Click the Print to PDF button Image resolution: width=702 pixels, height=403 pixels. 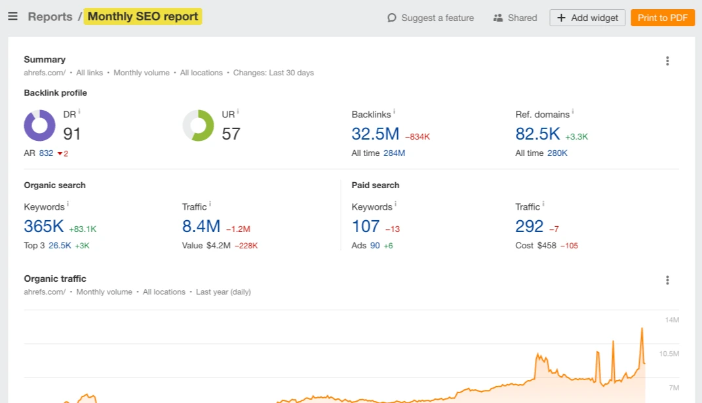pos(662,18)
